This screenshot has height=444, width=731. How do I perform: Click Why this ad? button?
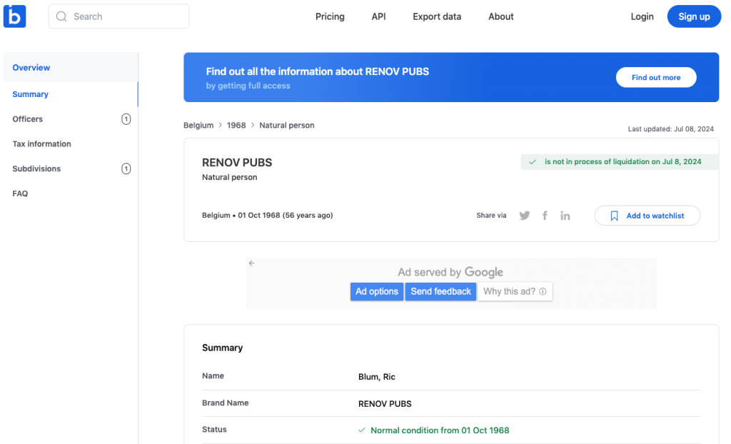(x=514, y=291)
